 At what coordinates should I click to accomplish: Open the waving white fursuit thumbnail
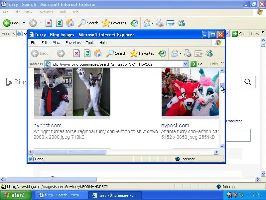[91, 92]
